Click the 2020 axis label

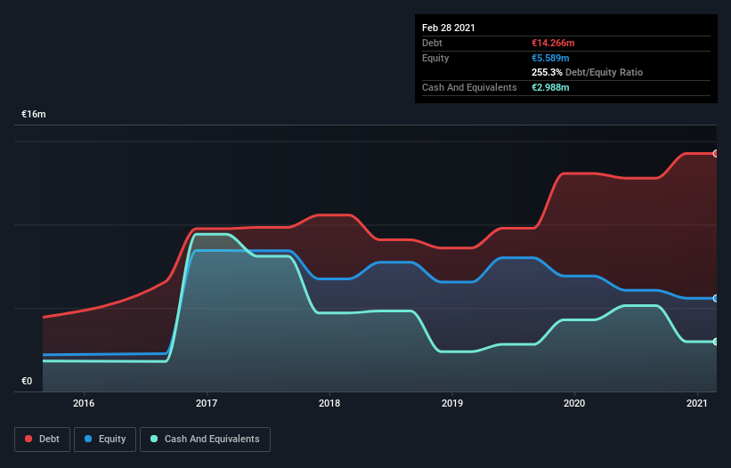pyautogui.click(x=574, y=403)
